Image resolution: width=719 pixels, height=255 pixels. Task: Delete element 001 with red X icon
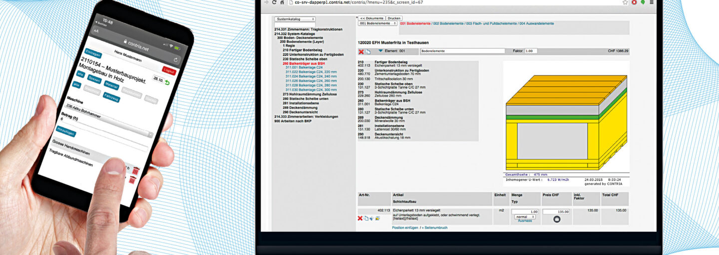(361, 51)
